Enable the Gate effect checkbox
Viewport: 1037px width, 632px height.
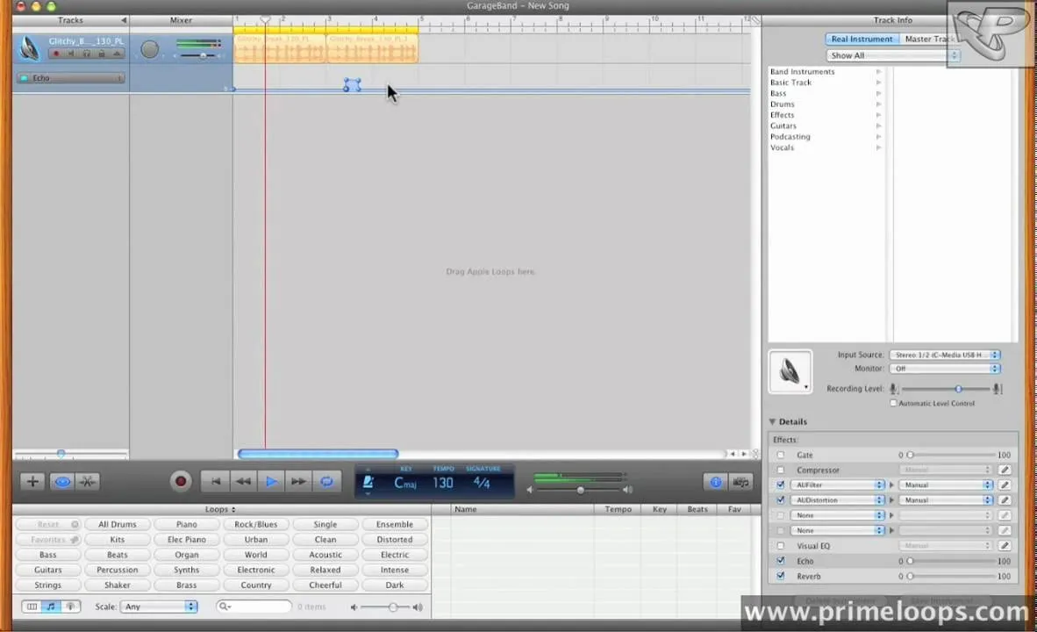781,455
